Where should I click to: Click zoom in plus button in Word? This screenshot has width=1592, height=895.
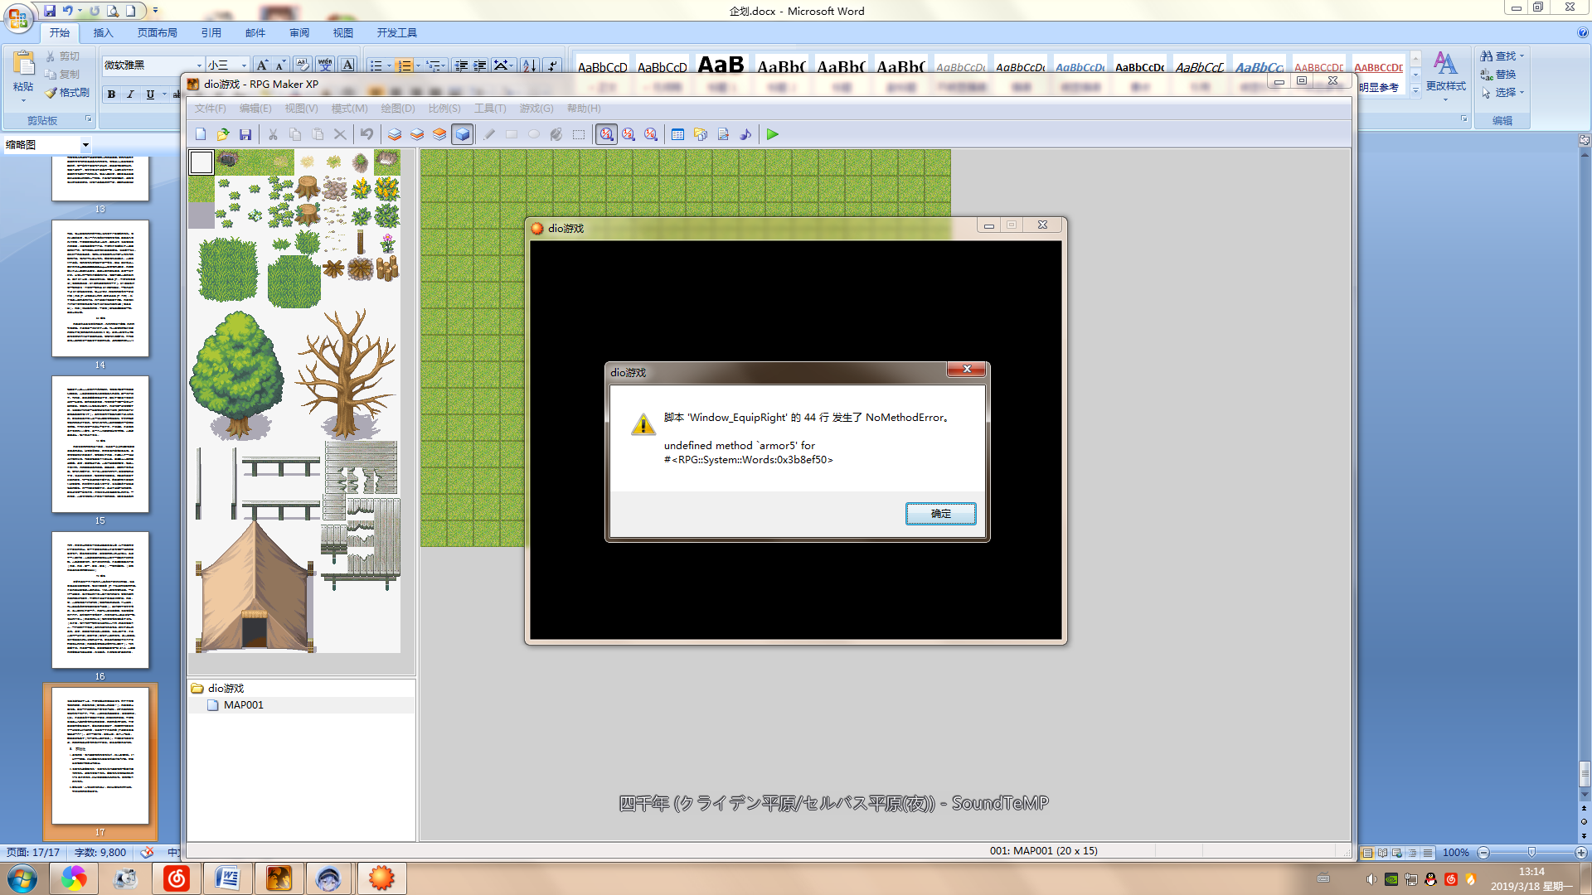1580,853
